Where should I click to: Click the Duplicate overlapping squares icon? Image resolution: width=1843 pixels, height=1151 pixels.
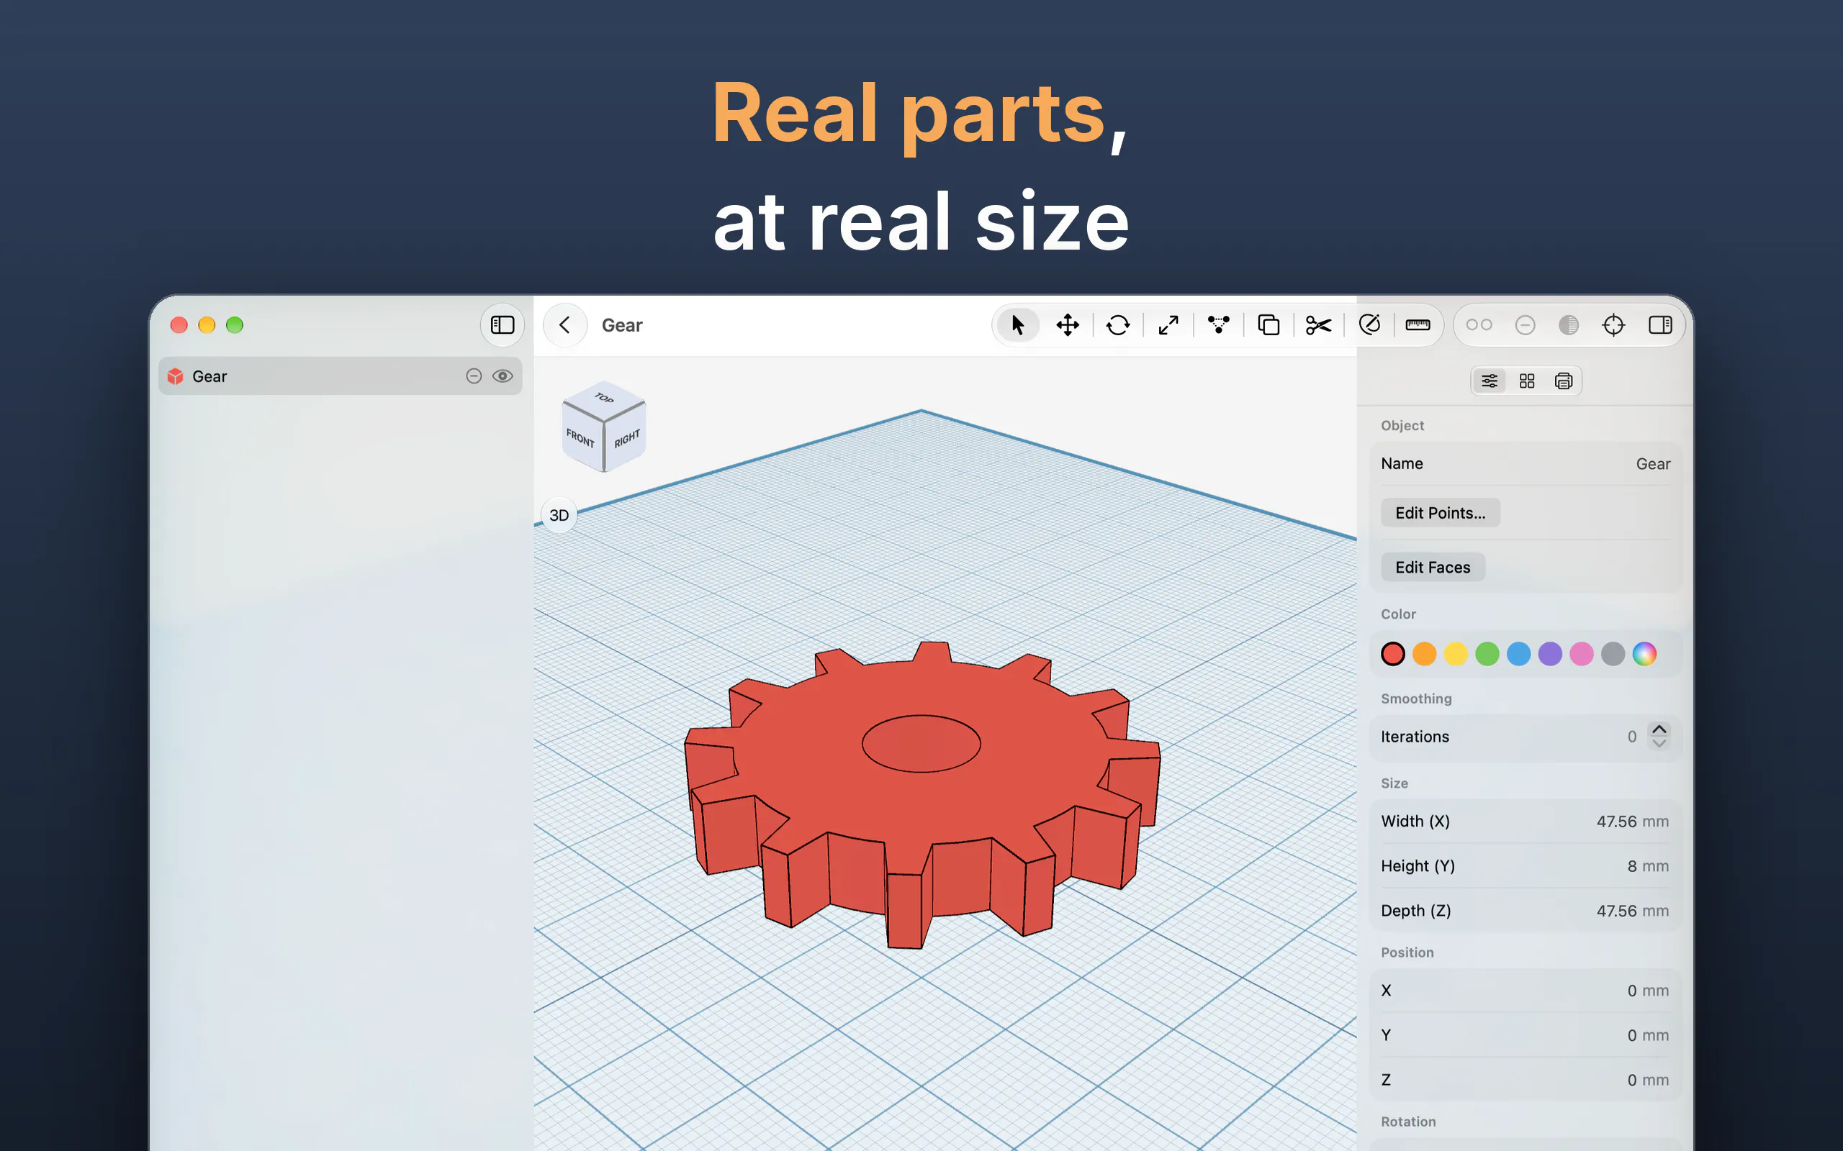(x=1269, y=325)
